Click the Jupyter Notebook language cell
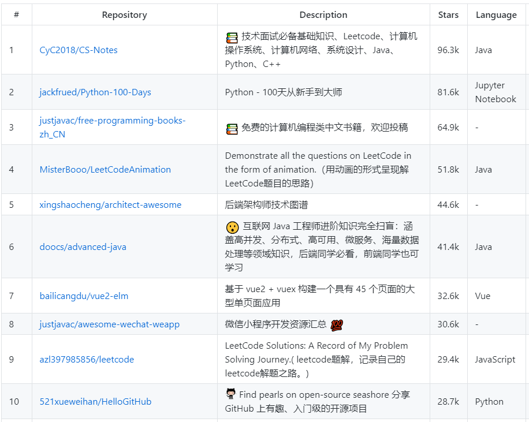 (496, 92)
